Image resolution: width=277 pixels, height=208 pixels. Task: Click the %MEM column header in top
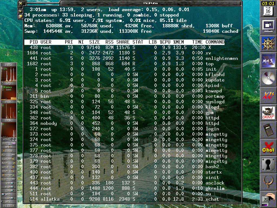pos(179,42)
